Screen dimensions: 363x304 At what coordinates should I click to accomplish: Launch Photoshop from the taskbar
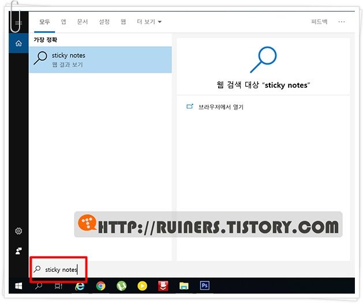205,286
